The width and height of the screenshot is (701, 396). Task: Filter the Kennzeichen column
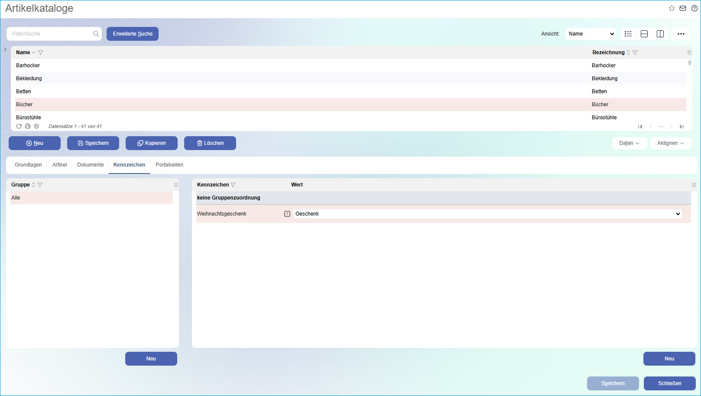pos(233,185)
